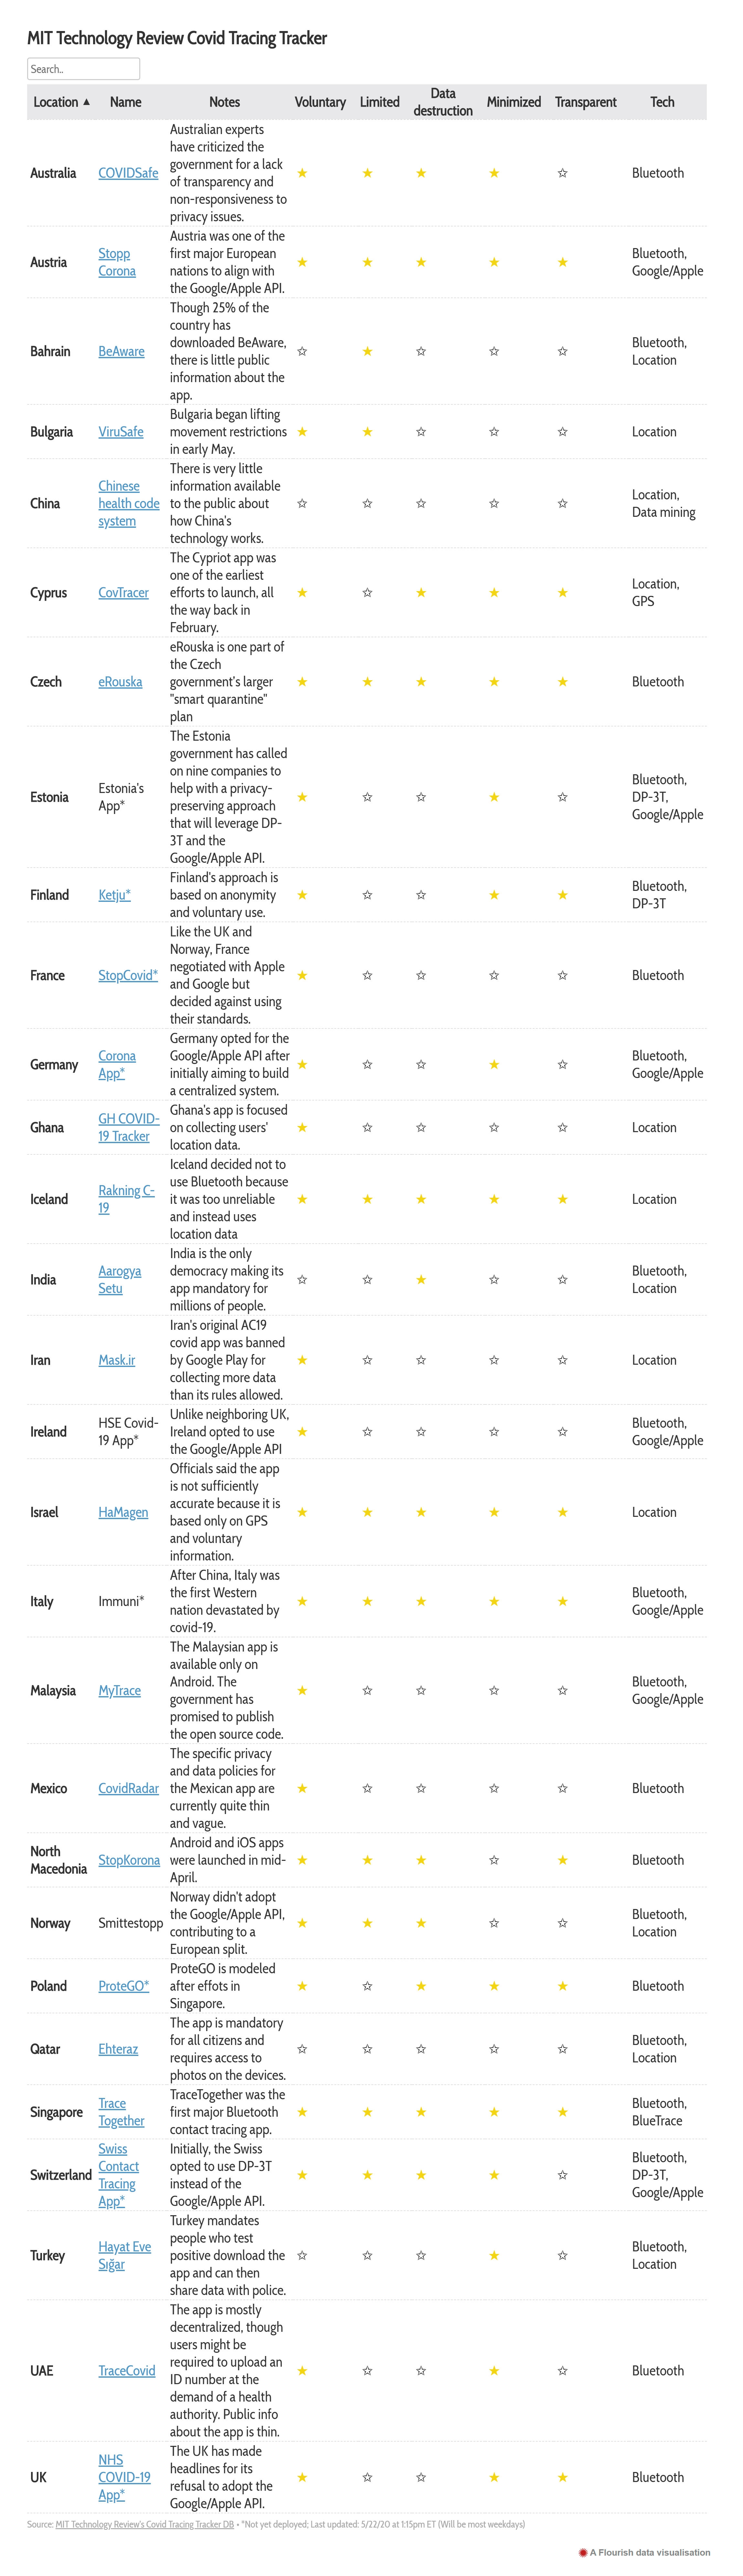Click Bahrain's filled Limited star
The width and height of the screenshot is (743, 2576).
click(367, 351)
